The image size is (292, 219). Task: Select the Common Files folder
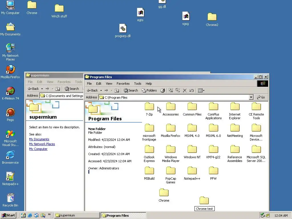192,109
